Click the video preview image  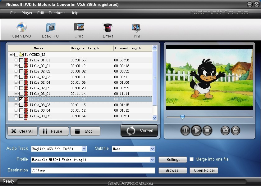(209, 77)
